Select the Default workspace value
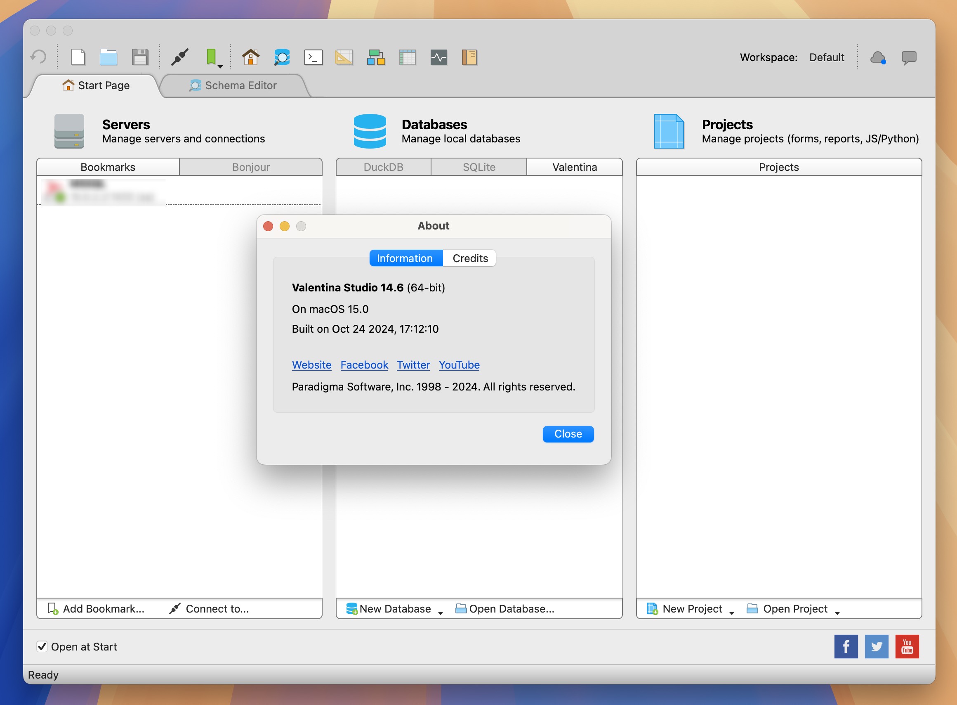957x705 pixels. click(827, 57)
